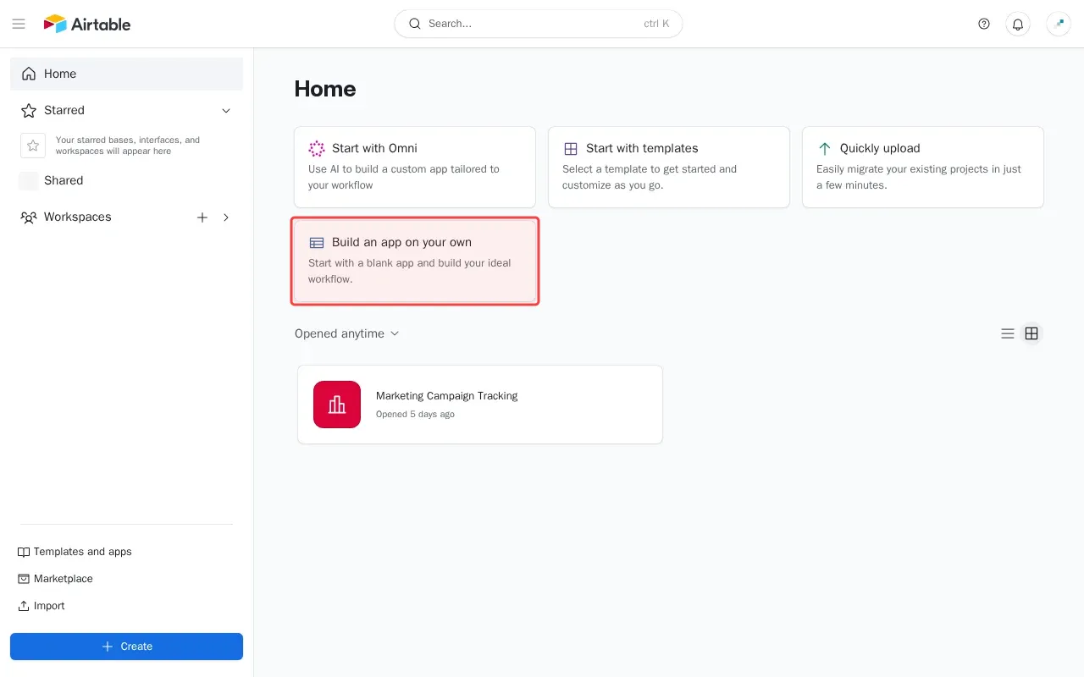1084x677 pixels.
Task: Open notifications bell icon
Action: coord(1018,24)
